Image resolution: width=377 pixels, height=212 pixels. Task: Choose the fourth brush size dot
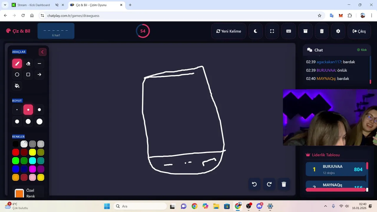(x=17, y=122)
